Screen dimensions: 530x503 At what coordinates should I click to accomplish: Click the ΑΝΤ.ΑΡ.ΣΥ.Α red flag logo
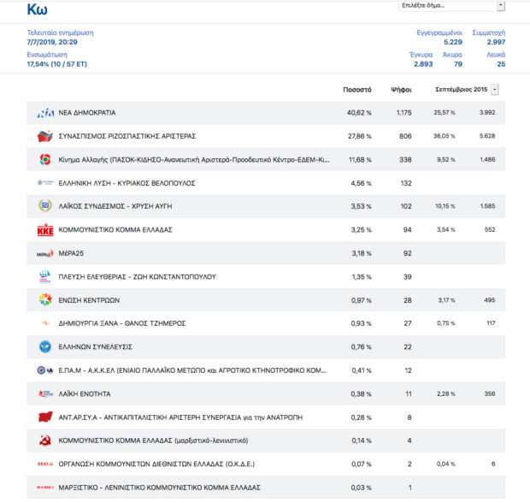(45, 417)
